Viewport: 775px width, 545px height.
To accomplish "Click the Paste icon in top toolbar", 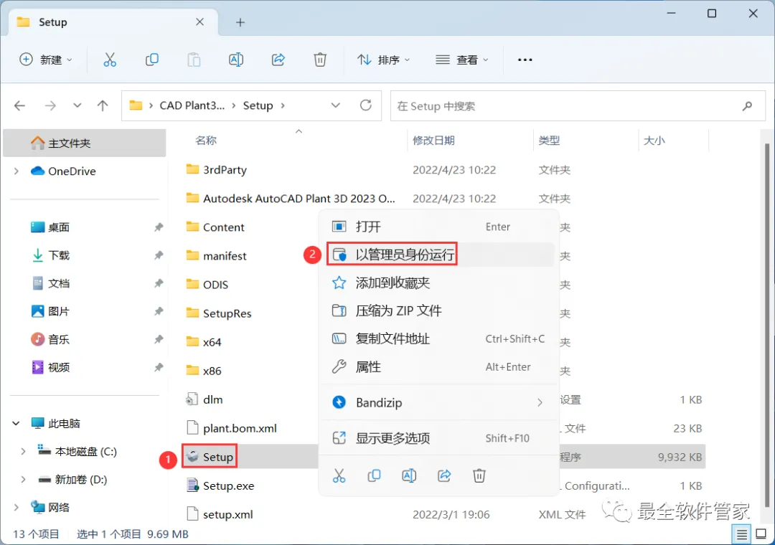I will coord(194,60).
